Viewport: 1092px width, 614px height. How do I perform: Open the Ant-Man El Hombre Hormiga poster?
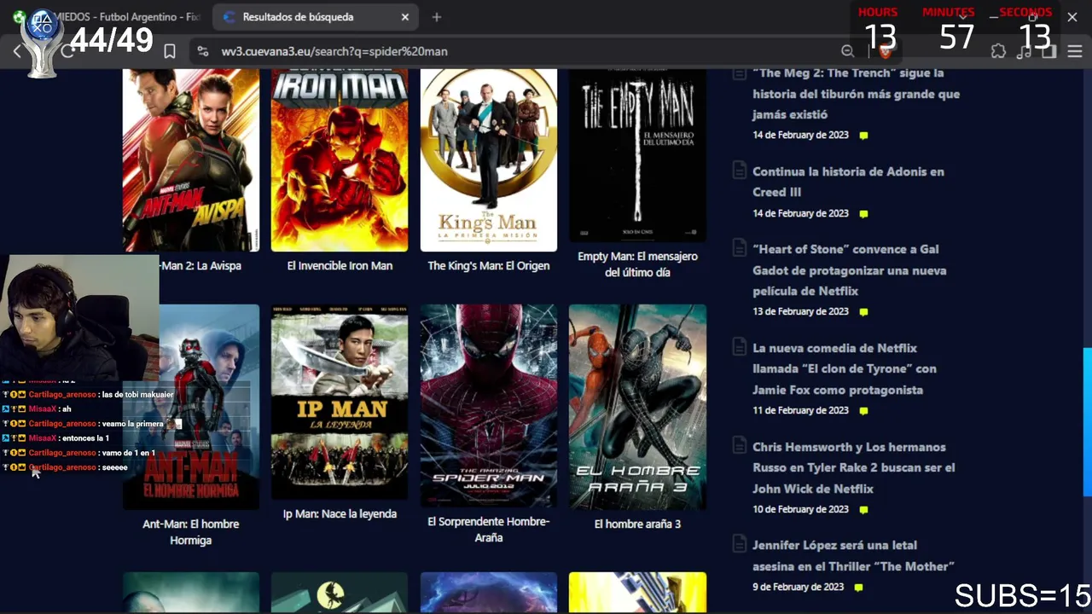click(191, 407)
